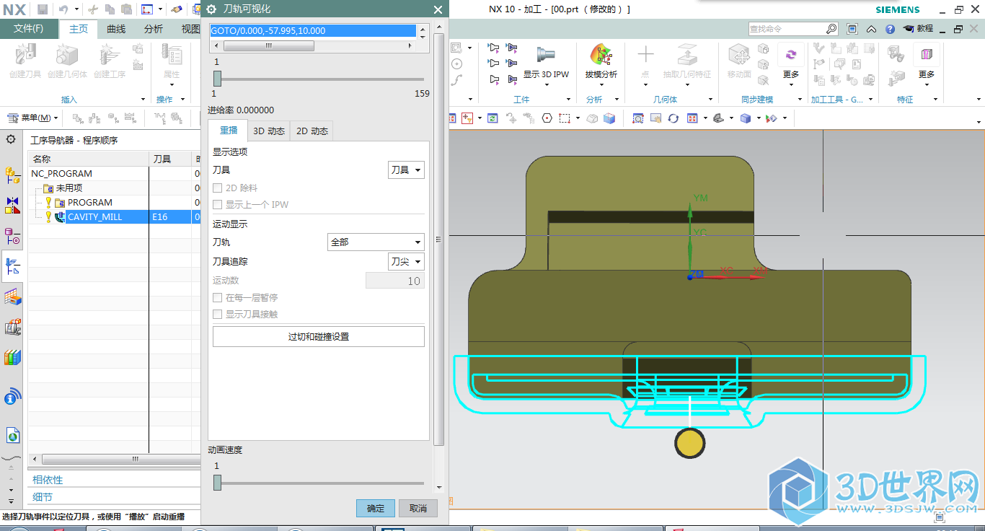Click the Help question mark icon
The image size is (985, 531).
click(891, 29)
